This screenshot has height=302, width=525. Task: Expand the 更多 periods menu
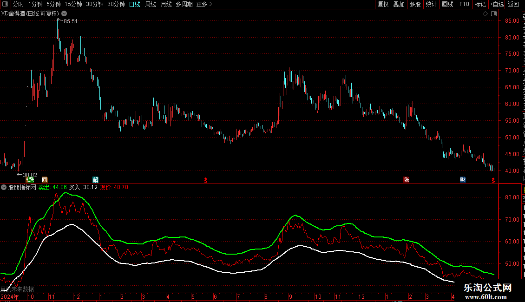coord(204,4)
